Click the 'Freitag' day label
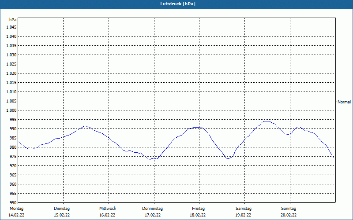 198,209
